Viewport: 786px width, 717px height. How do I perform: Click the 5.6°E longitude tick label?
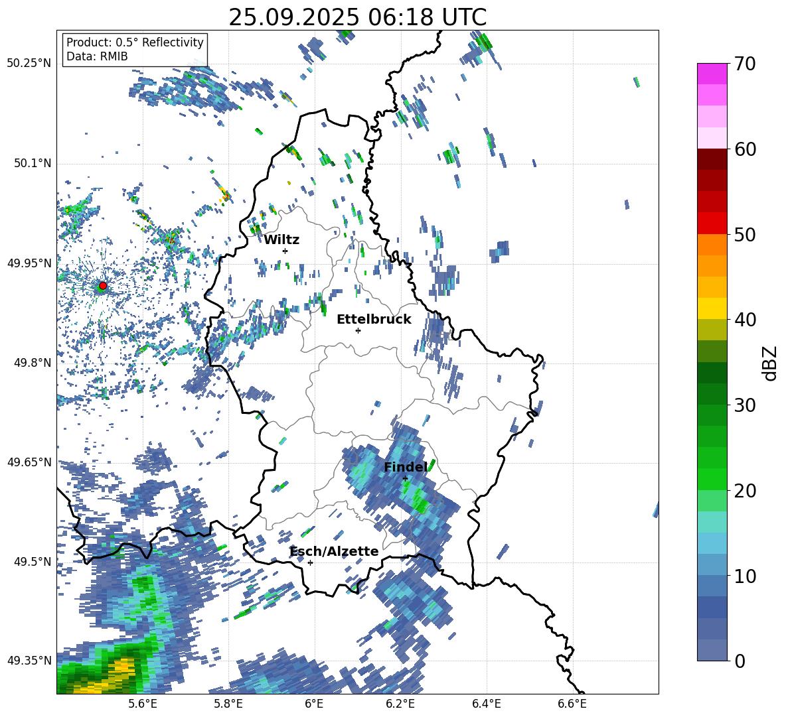point(142,704)
